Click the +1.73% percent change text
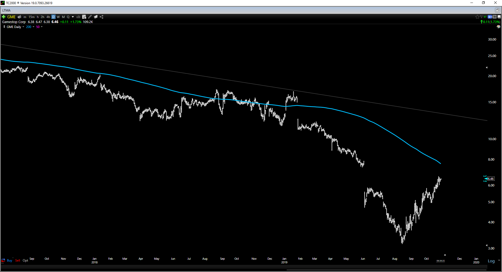Viewport: 502px width, 272px height. click(76, 22)
